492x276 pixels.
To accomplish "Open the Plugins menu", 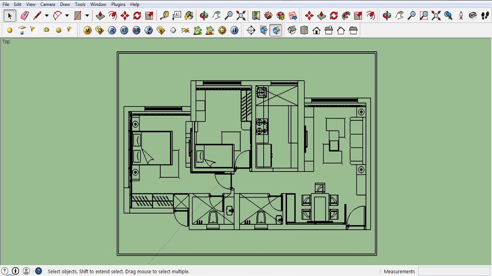I will pyautogui.click(x=118, y=4).
